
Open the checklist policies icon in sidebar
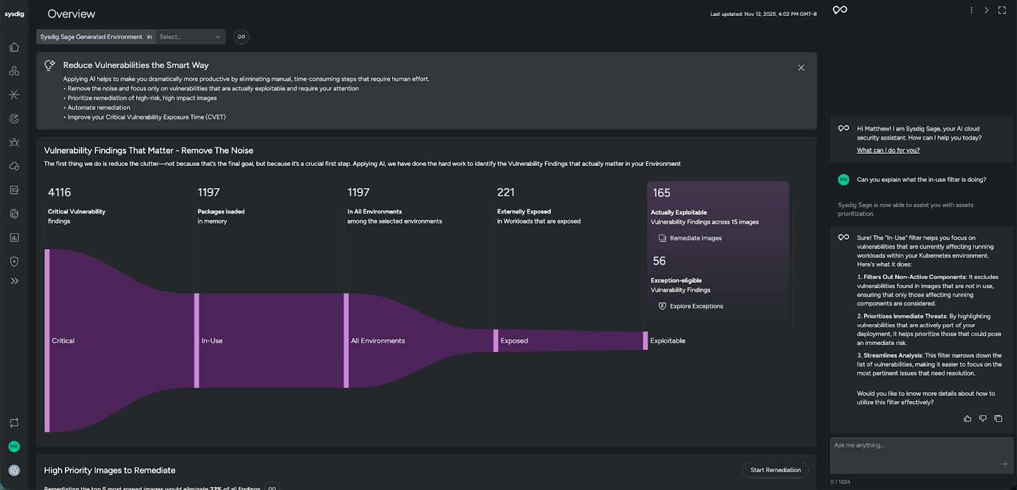pos(14,190)
